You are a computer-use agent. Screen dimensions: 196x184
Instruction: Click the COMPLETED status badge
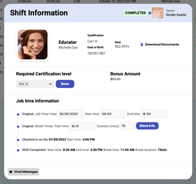135,13
